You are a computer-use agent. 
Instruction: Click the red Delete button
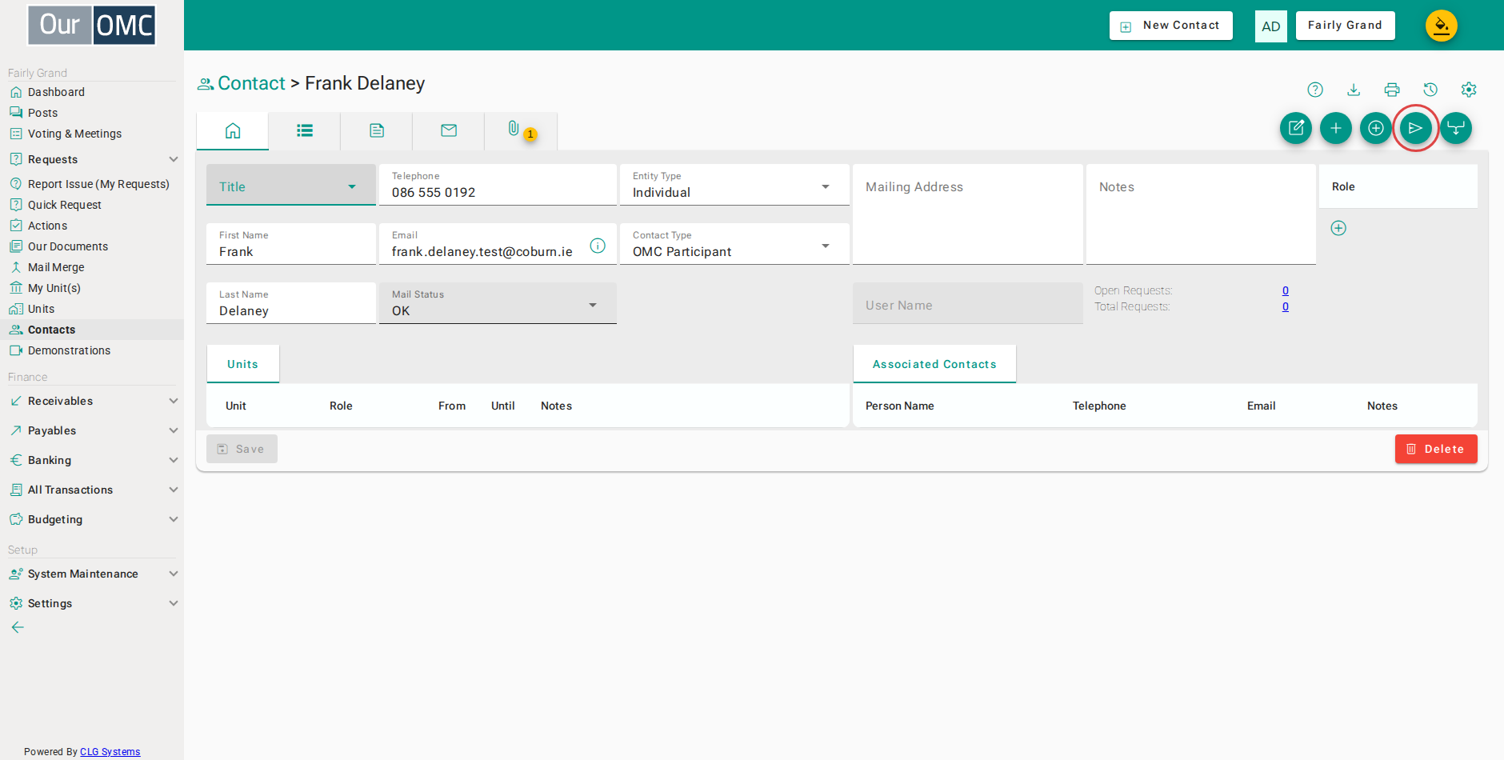(1436, 449)
